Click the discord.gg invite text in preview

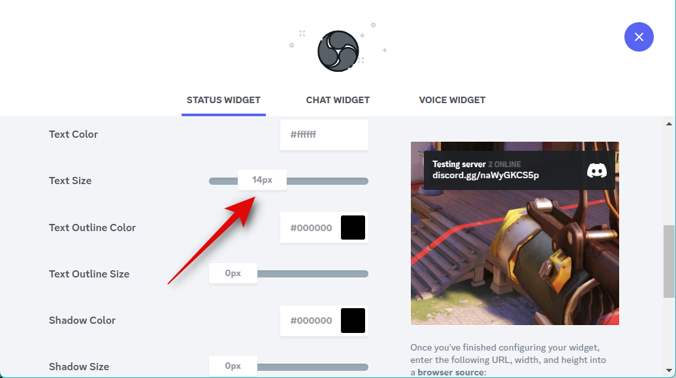pyautogui.click(x=485, y=176)
